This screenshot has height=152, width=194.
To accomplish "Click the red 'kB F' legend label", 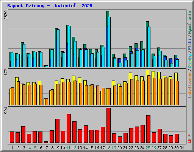I will [x=190, y=139].
